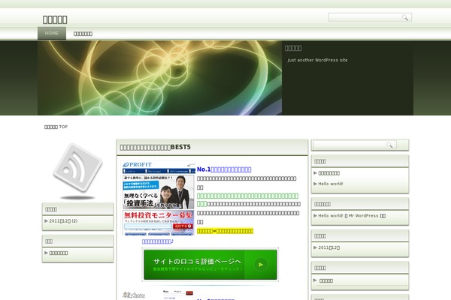
Task: Click the glowing rings banner image
Action: (x=159, y=78)
